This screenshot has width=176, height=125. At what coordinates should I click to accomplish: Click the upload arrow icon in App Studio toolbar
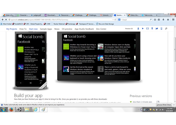click(152, 29)
